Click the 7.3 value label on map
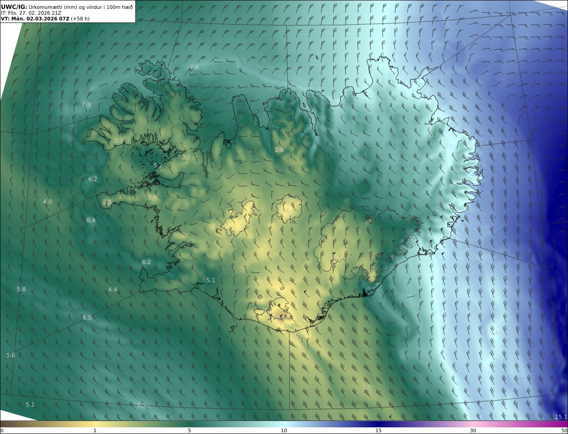The image size is (568, 434). tap(87, 104)
